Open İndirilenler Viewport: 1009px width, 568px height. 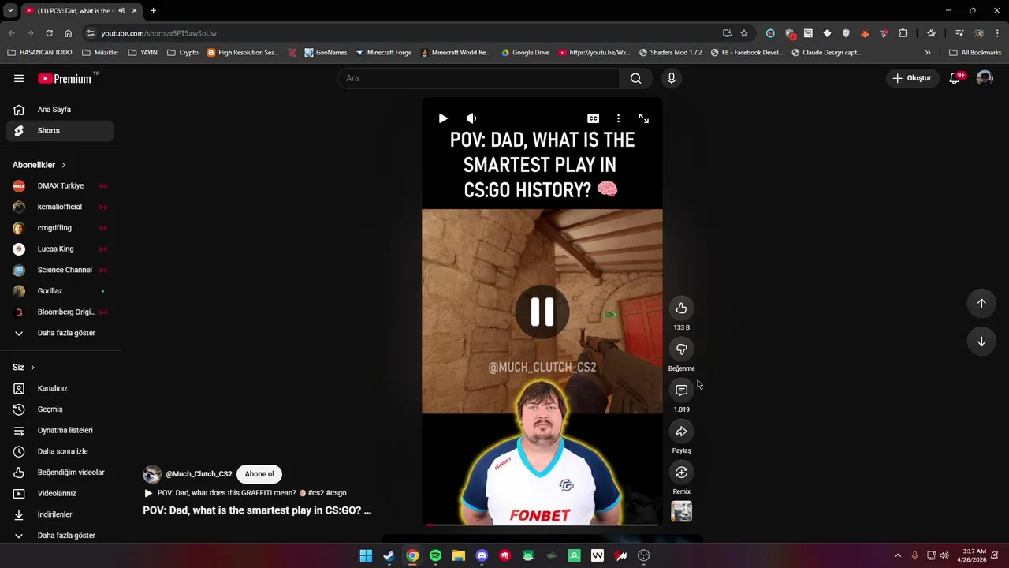[60, 514]
